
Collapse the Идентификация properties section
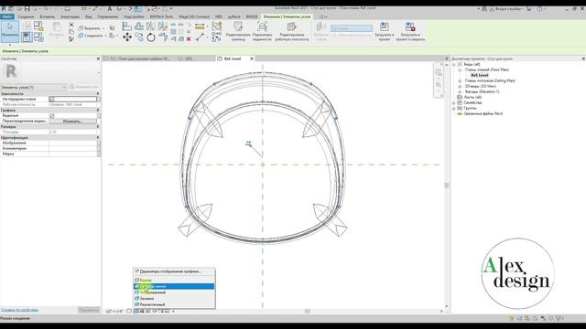coord(98,138)
